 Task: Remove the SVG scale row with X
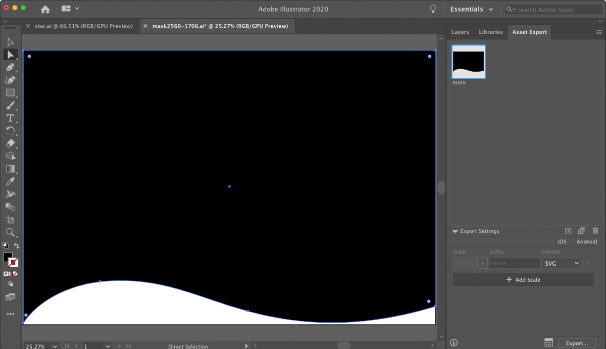point(587,263)
